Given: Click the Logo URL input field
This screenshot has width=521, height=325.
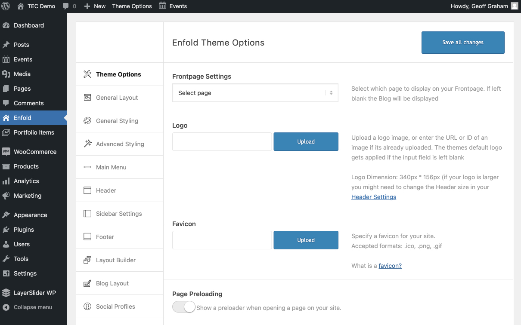Looking at the screenshot, I should (222, 141).
